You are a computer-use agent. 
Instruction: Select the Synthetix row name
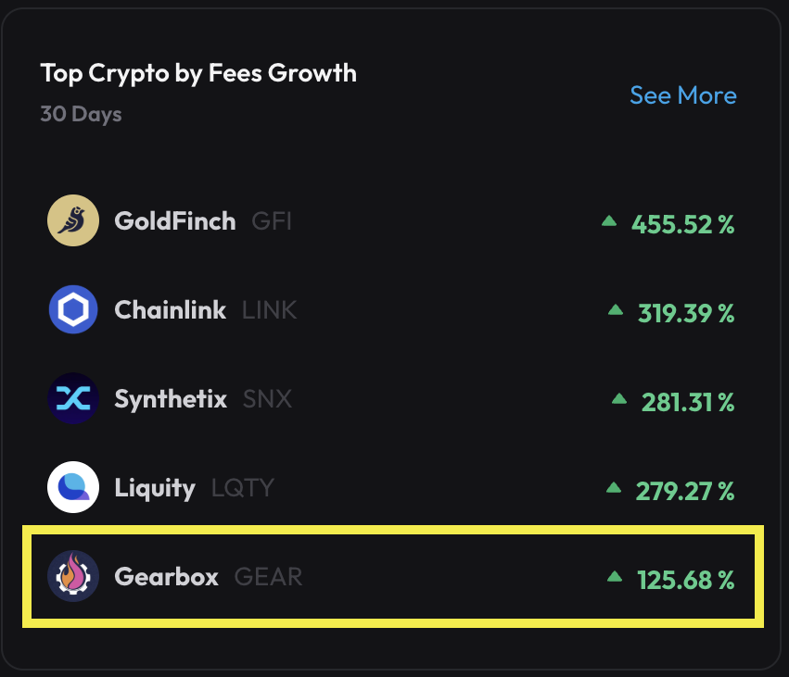click(x=171, y=399)
